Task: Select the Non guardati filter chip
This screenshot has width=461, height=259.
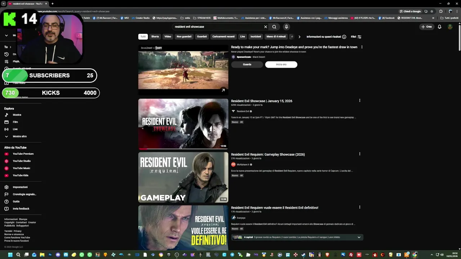Action: coord(184,36)
